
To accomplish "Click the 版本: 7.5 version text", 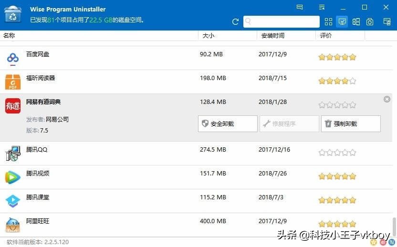I will coord(37,131).
